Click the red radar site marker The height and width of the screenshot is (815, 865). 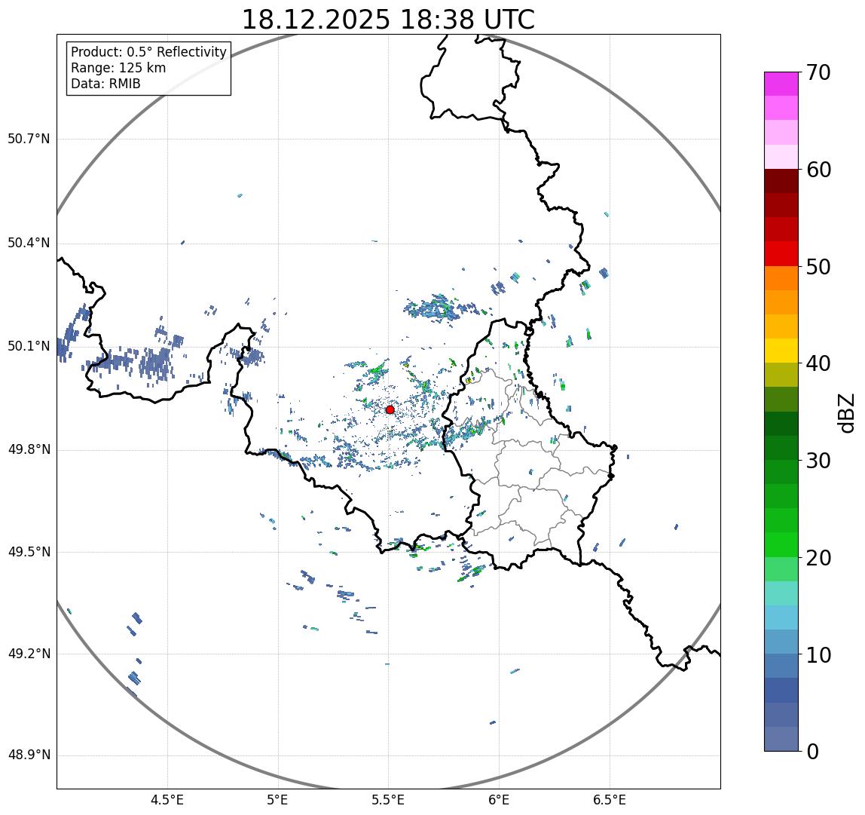tap(390, 409)
